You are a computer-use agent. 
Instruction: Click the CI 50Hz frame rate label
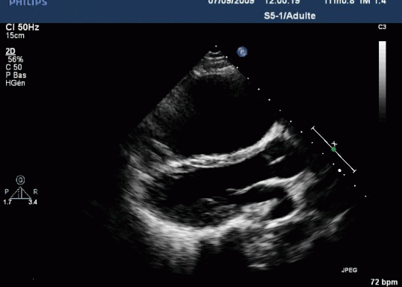tap(22, 27)
